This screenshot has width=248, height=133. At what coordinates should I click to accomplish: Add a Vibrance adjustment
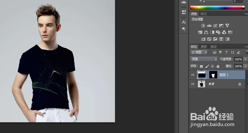[227, 25]
